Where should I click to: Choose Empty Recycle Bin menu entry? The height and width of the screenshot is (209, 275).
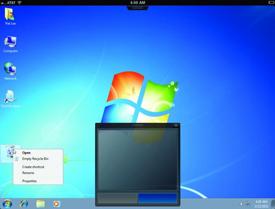pos(38,159)
